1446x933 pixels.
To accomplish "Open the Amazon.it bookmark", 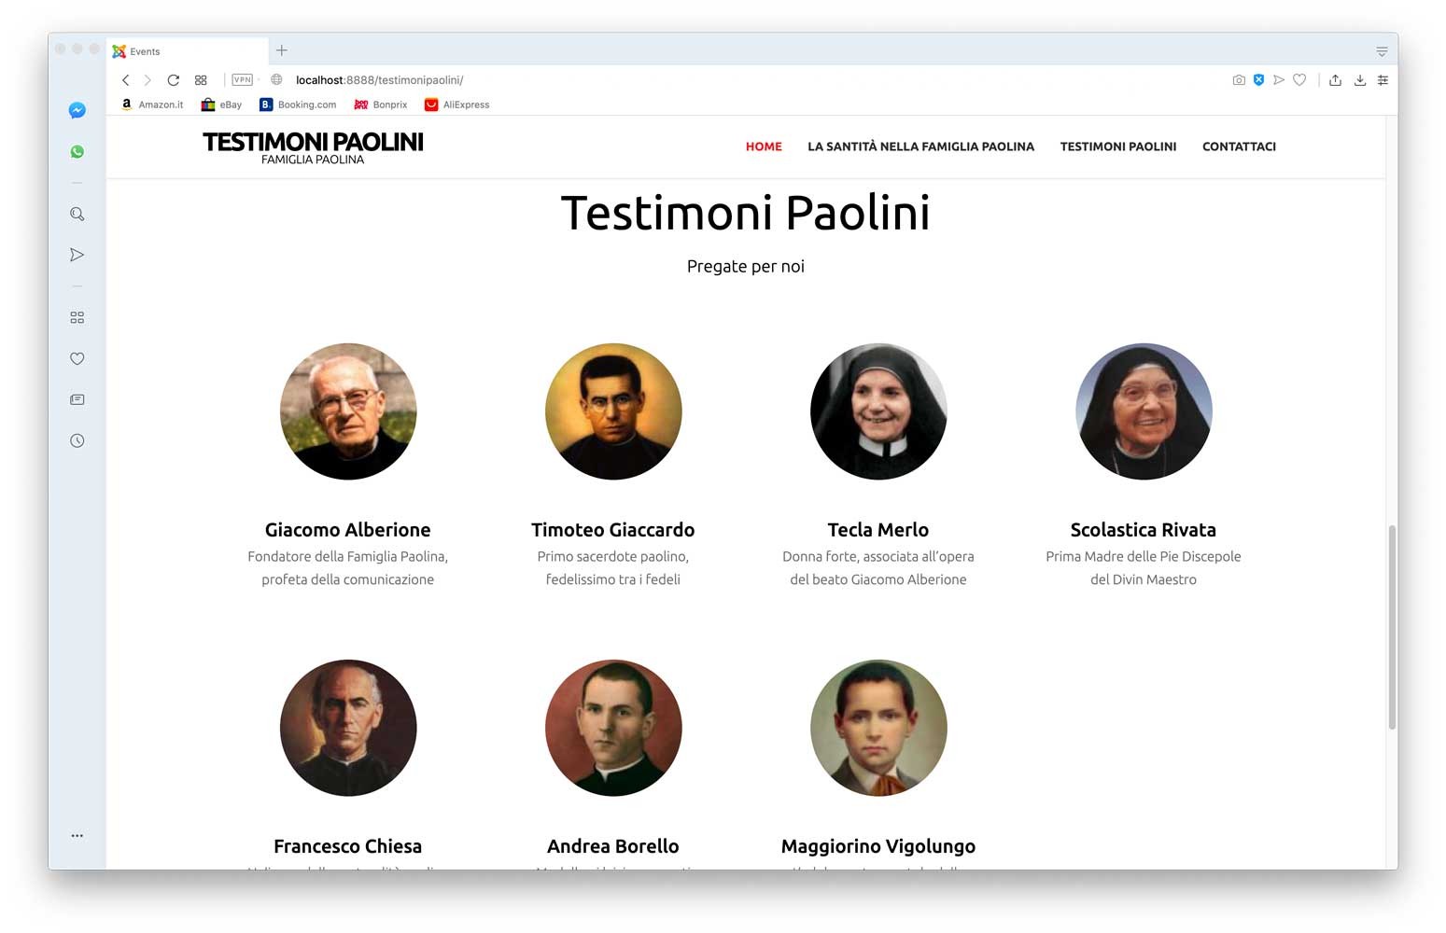I will 152,104.
